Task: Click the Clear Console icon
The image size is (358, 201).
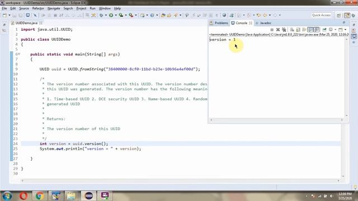Action: pyautogui.click(x=292, y=30)
